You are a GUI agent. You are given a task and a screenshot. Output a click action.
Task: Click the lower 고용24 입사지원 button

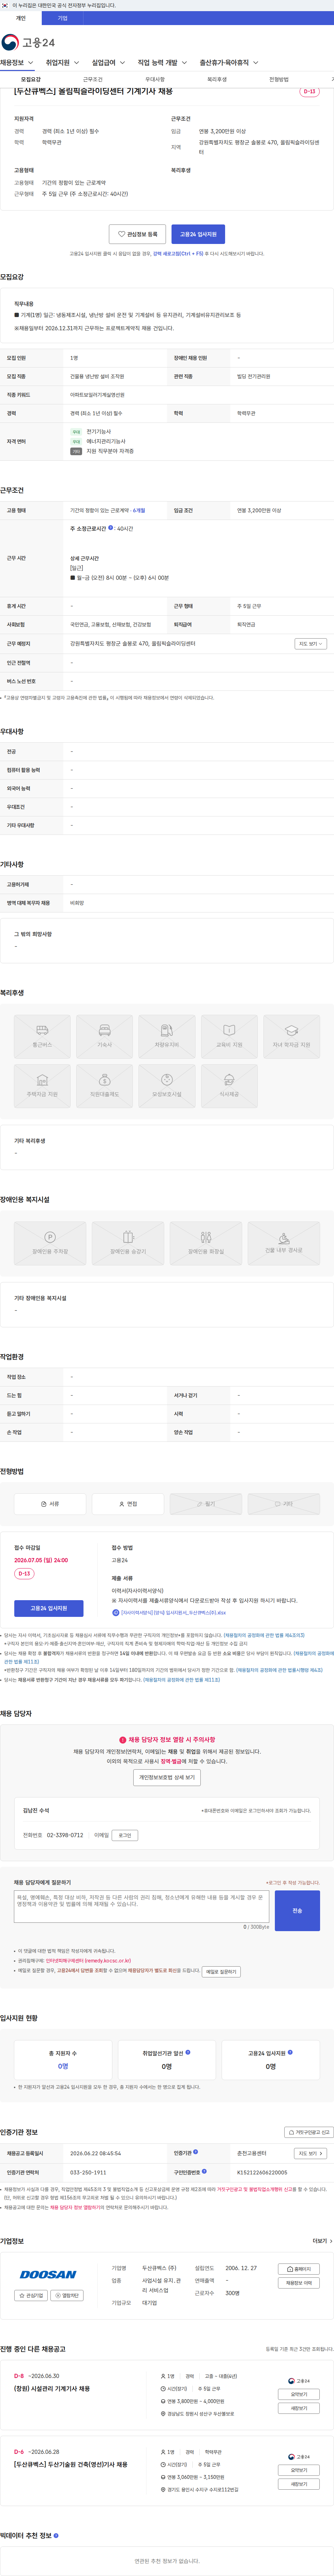click(49, 1608)
